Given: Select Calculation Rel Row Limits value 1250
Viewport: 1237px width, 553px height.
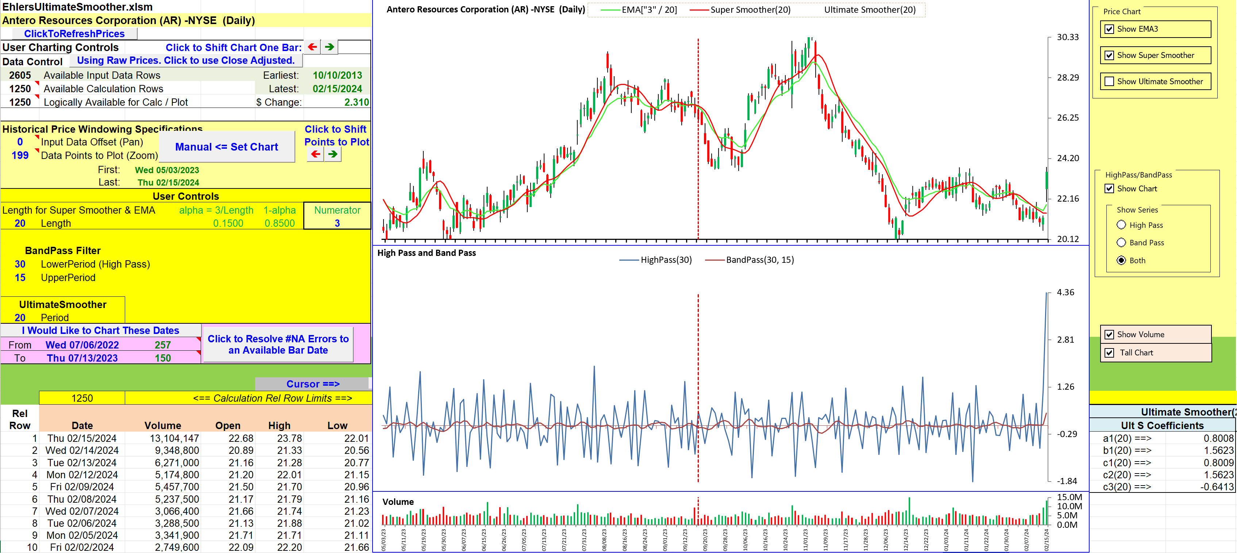Looking at the screenshot, I should coord(82,398).
